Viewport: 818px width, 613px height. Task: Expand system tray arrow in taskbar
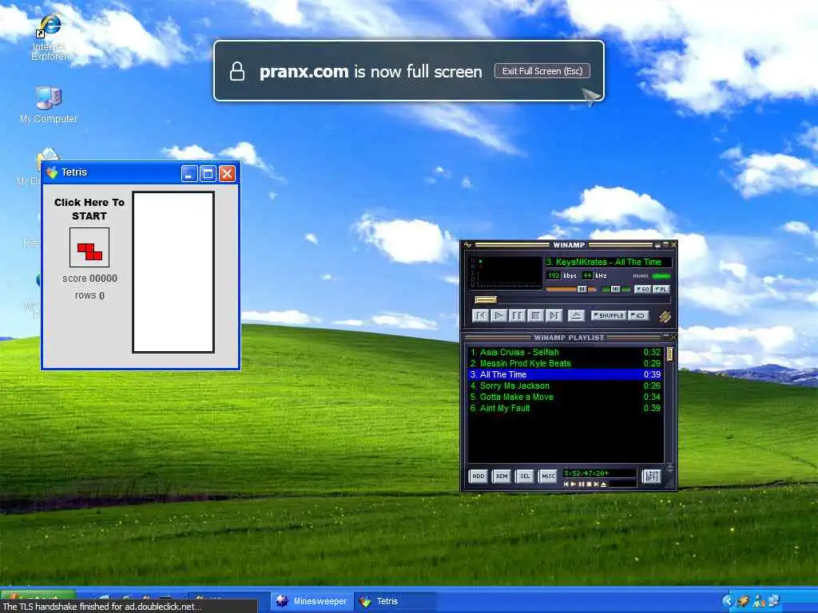727,601
